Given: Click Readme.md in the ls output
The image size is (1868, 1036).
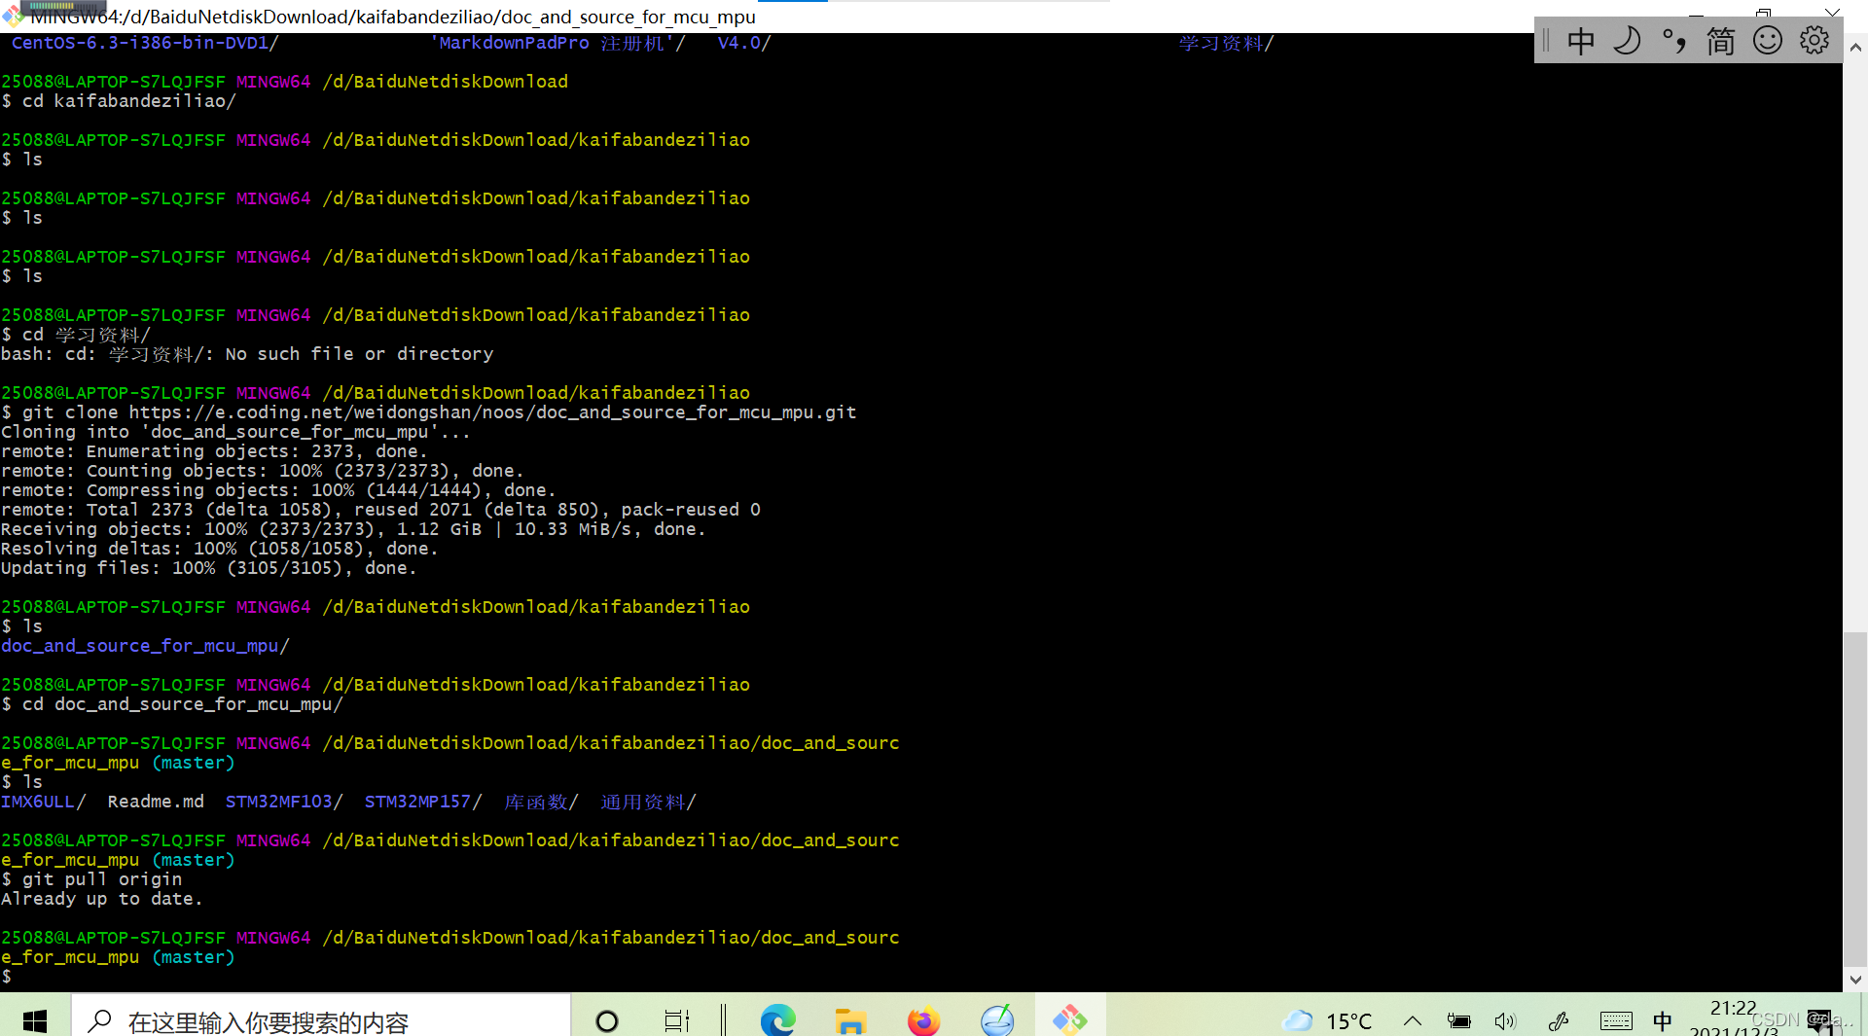Looking at the screenshot, I should pyautogui.click(x=156, y=802).
